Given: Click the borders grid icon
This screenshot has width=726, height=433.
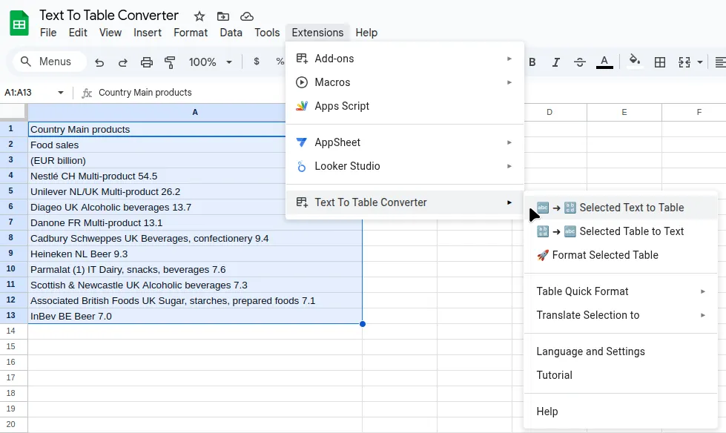Looking at the screenshot, I should click(x=659, y=62).
